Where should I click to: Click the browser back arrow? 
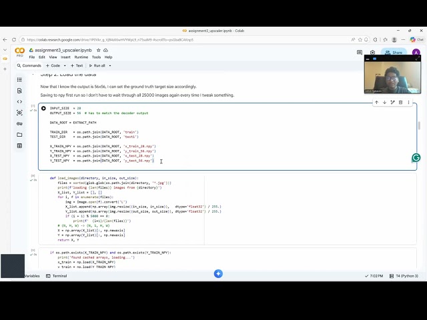(x=5, y=40)
